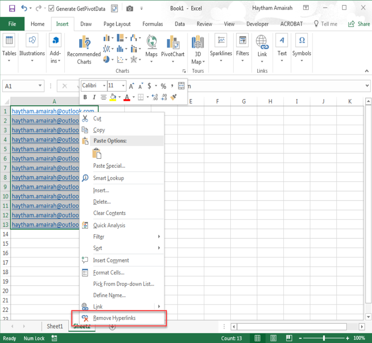Click the red font color button
The width and height of the screenshot is (372, 343).
pos(127,97)
